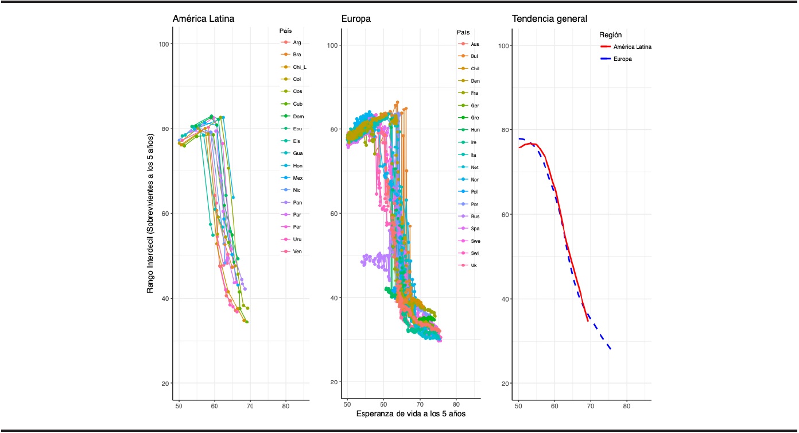
Task: Click the red América Latina line legend key
Action: 605,47
